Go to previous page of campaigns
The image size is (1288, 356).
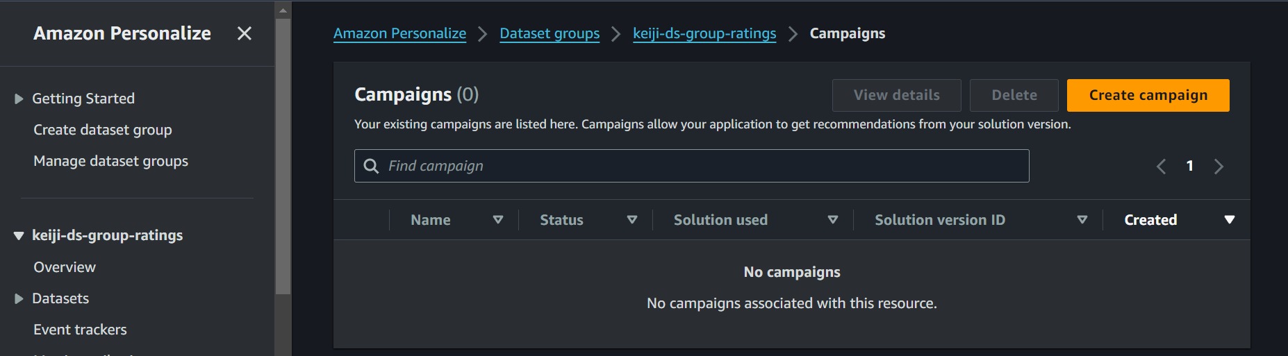[x=1161, y=167]
